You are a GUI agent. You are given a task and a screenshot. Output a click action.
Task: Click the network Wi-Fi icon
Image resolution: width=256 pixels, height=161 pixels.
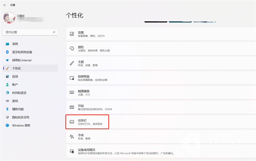tap(7, 60)
